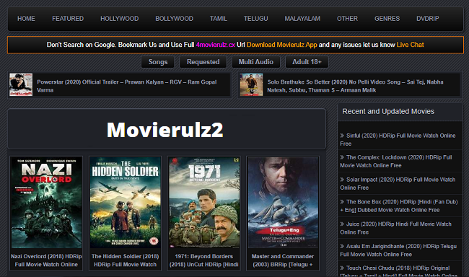
Task: Open Juice (2020) HDRip Hindi link
Action: (x=395, y=228)
